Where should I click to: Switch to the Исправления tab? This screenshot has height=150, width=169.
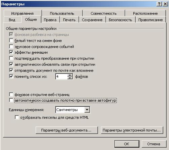(x=23, y=13)
